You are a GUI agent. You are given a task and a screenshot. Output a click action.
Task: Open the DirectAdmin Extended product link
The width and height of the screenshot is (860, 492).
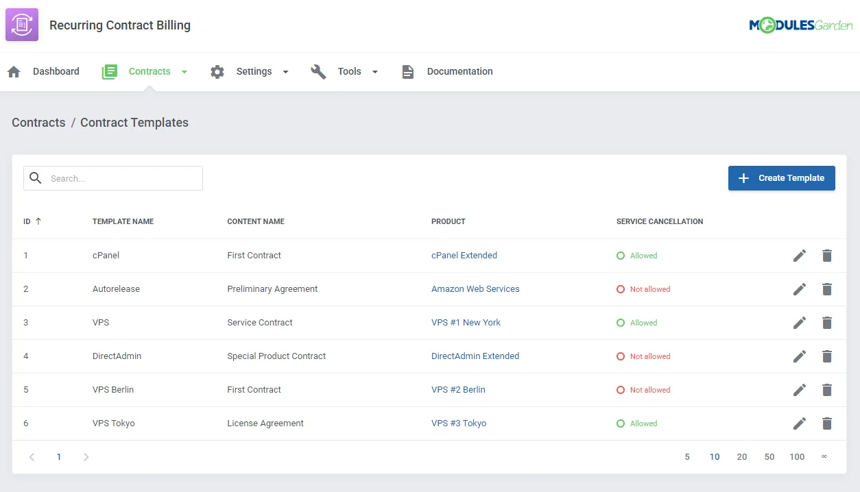pos(475,356)
